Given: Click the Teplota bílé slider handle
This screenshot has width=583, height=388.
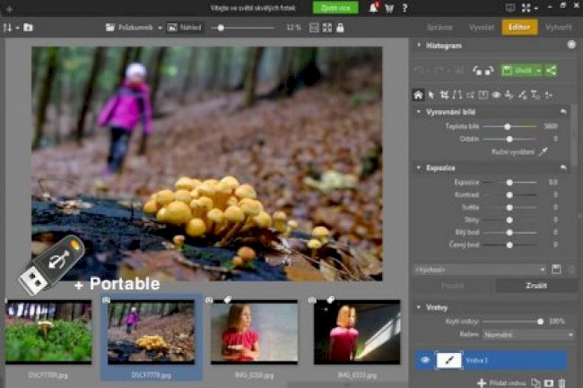Looking at the screenshot, I should [x=508, y=126].
